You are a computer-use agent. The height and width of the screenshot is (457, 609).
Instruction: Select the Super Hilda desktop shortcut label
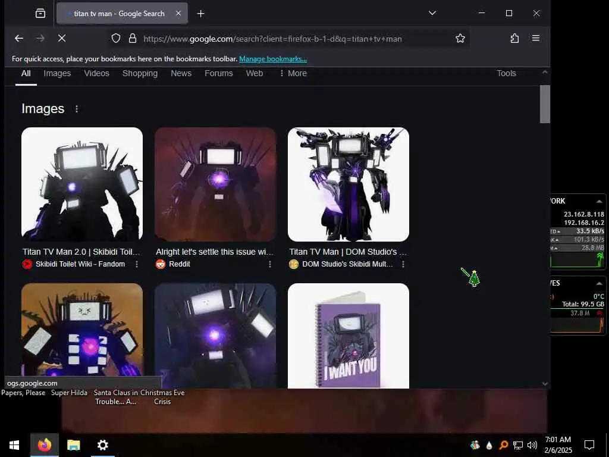(69, 393)
